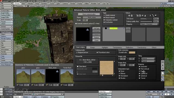
Task: Open the Preview dropdown
Action: [x=153, y=94]
